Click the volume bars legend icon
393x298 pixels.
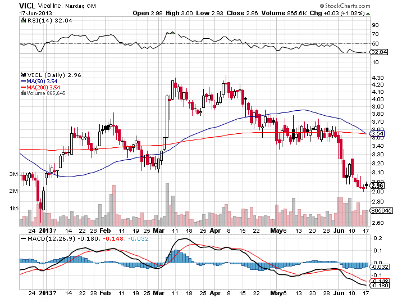pyautogui.click(x=23, y=93)
